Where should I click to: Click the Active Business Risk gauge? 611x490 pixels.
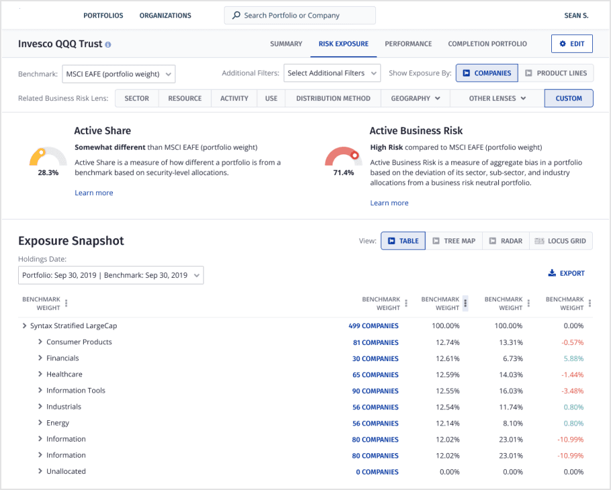pos(343,156)
